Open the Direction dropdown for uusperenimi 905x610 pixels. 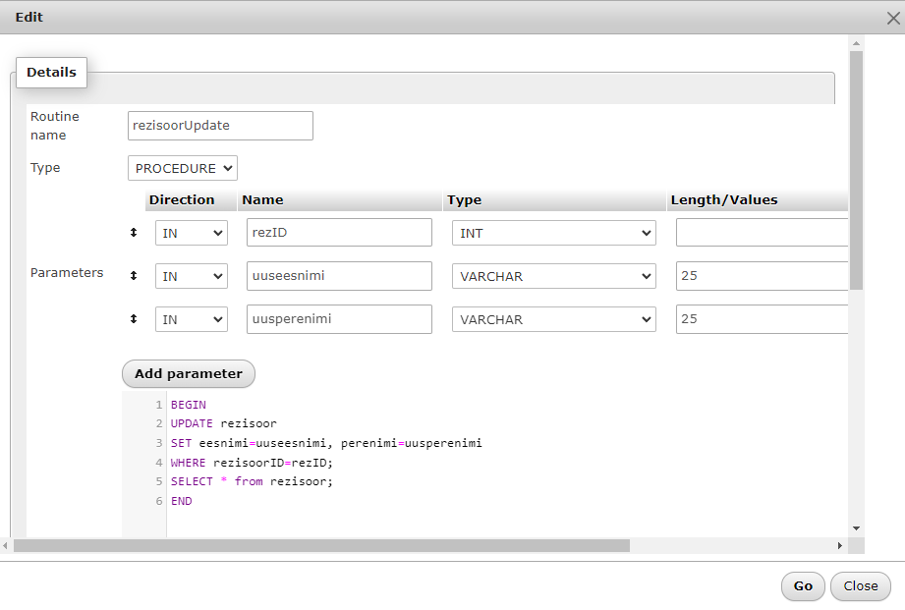(x=192, y=319)
